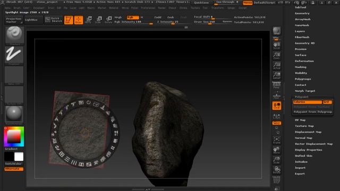Toggle Xyz rotation mode
Image resolution: width=340 pixels, height=191 pixels.
[x=276, y=123]
